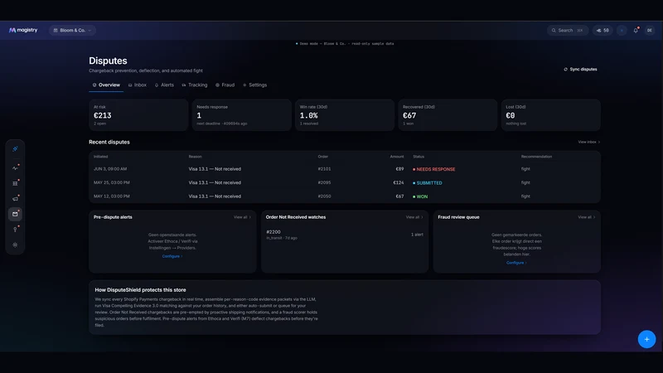Click the Reason column header
663x373 pixels.
[x=195, y=157]
